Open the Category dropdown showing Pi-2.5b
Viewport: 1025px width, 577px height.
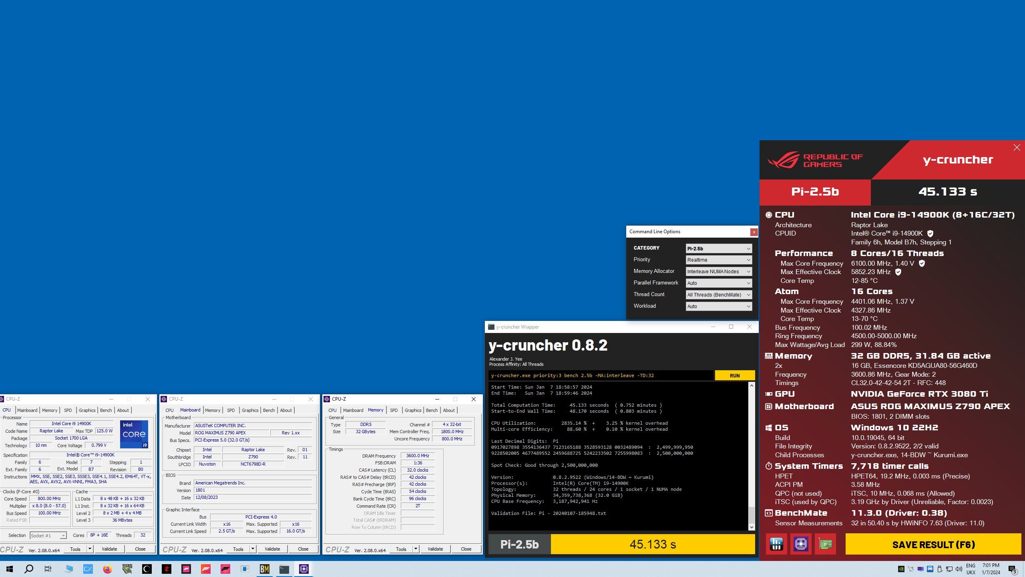pos(719,248)
